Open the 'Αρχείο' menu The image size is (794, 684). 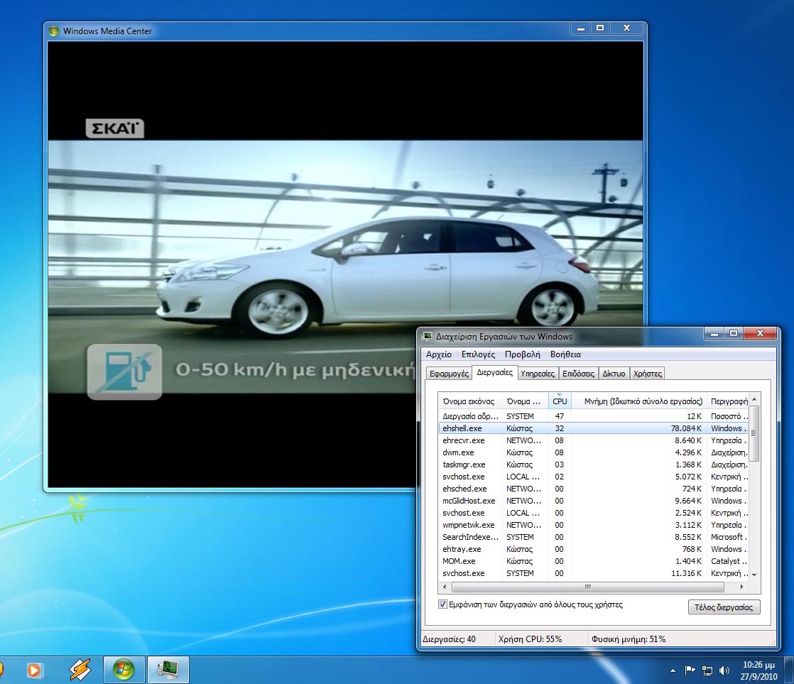tap(438, 354)
